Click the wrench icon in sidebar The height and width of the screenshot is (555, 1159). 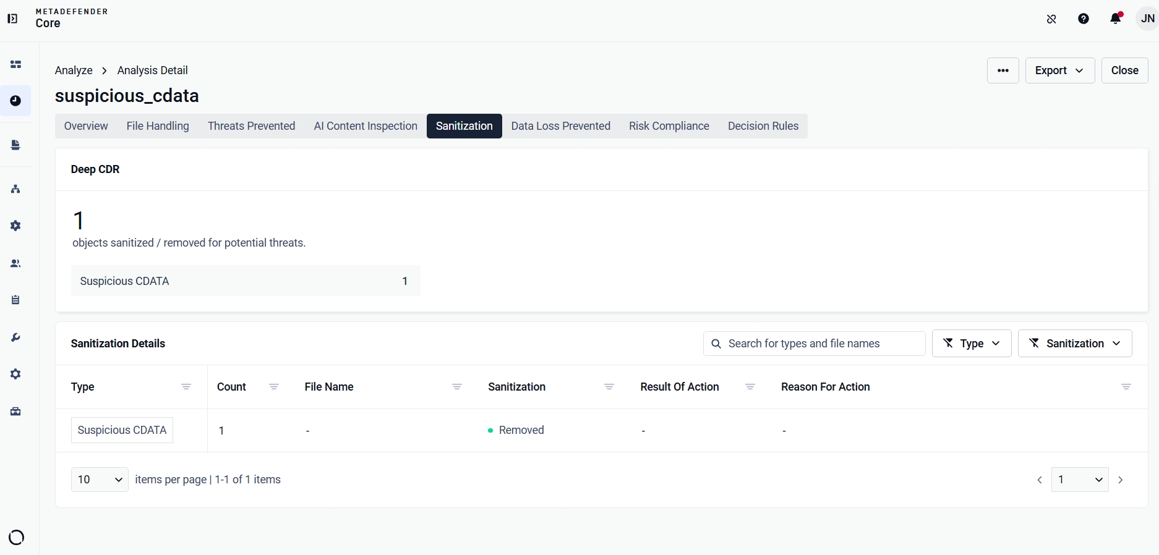click(x=15, y=337)
